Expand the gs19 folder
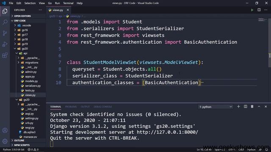The height and width of the screenshot is (152, 271). 28,44
